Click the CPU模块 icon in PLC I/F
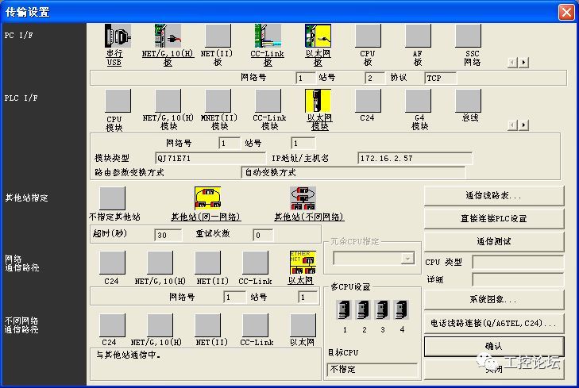 click(118, 101)
